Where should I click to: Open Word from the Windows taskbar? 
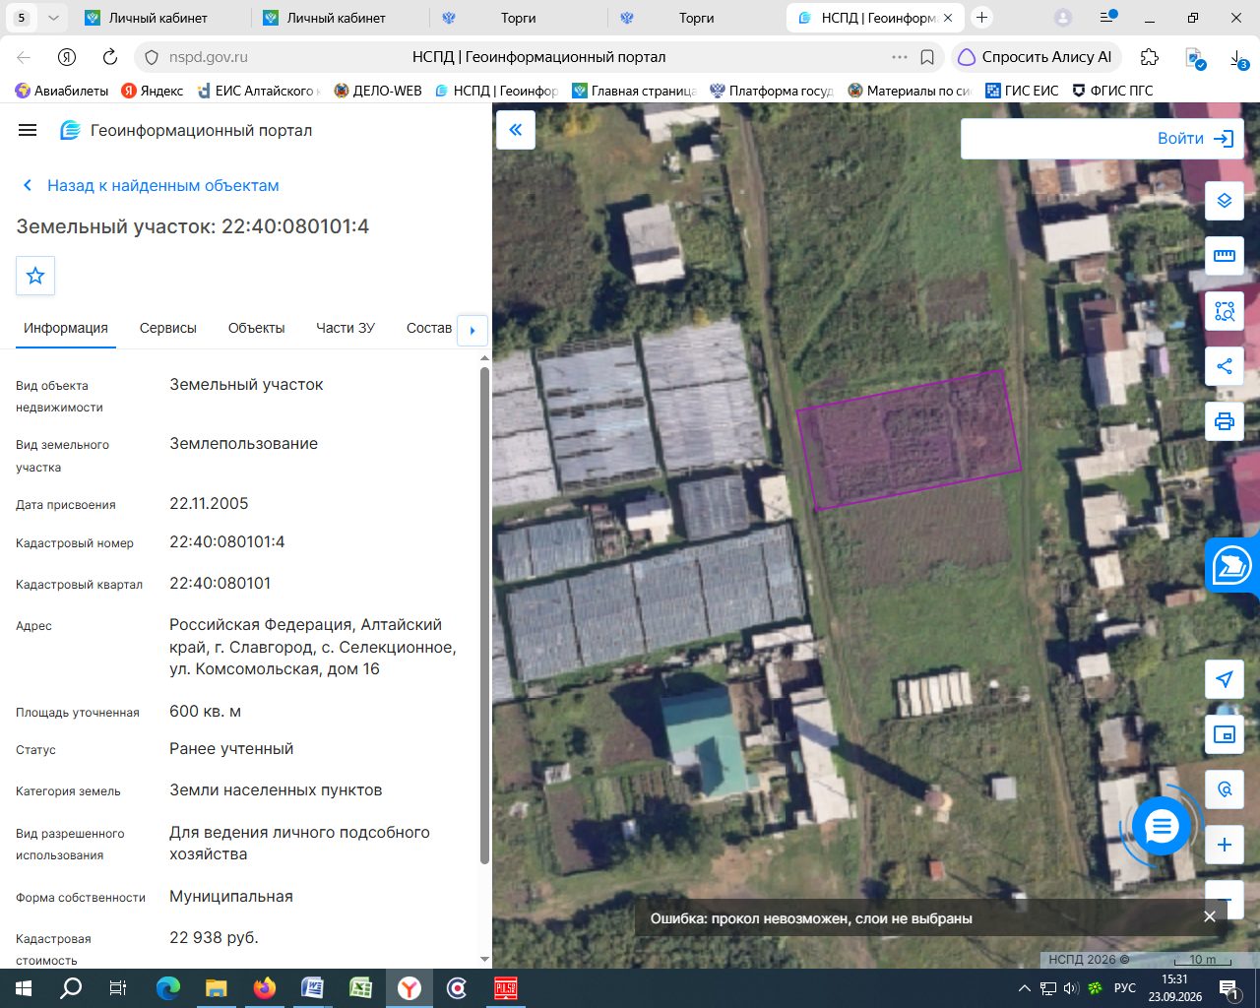[312, 988]
